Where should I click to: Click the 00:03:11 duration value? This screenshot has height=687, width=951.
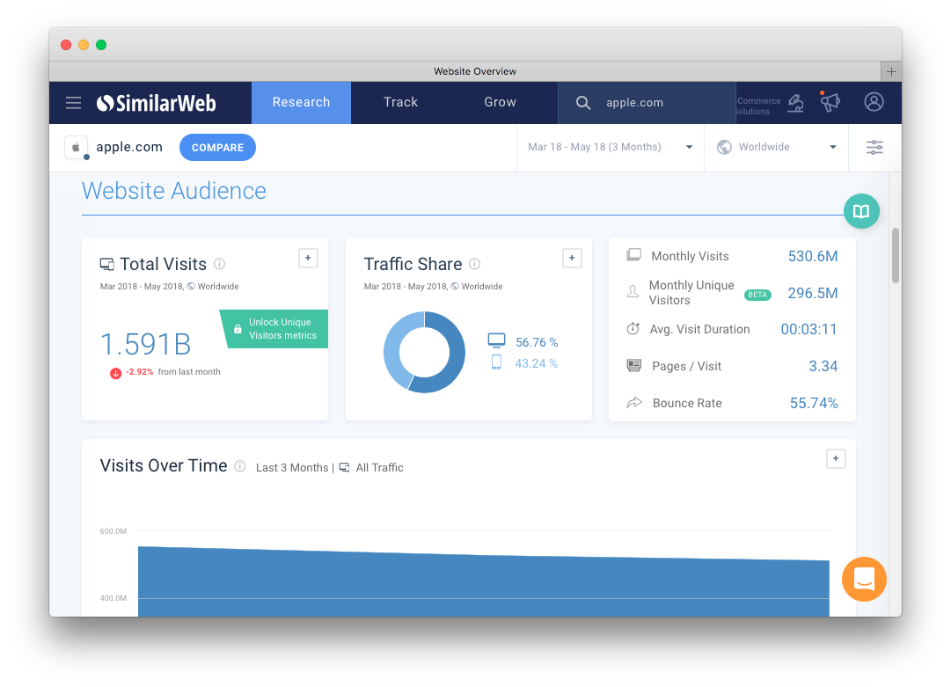point(809,329)
